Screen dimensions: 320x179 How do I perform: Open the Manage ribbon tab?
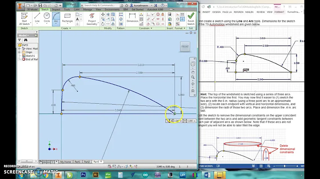click(88, 10)
